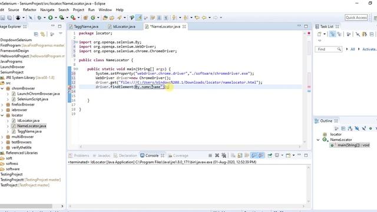Viewport: 377px width, 212px height.
Task: Open the Source menu
Action: [x=14, y=10]
